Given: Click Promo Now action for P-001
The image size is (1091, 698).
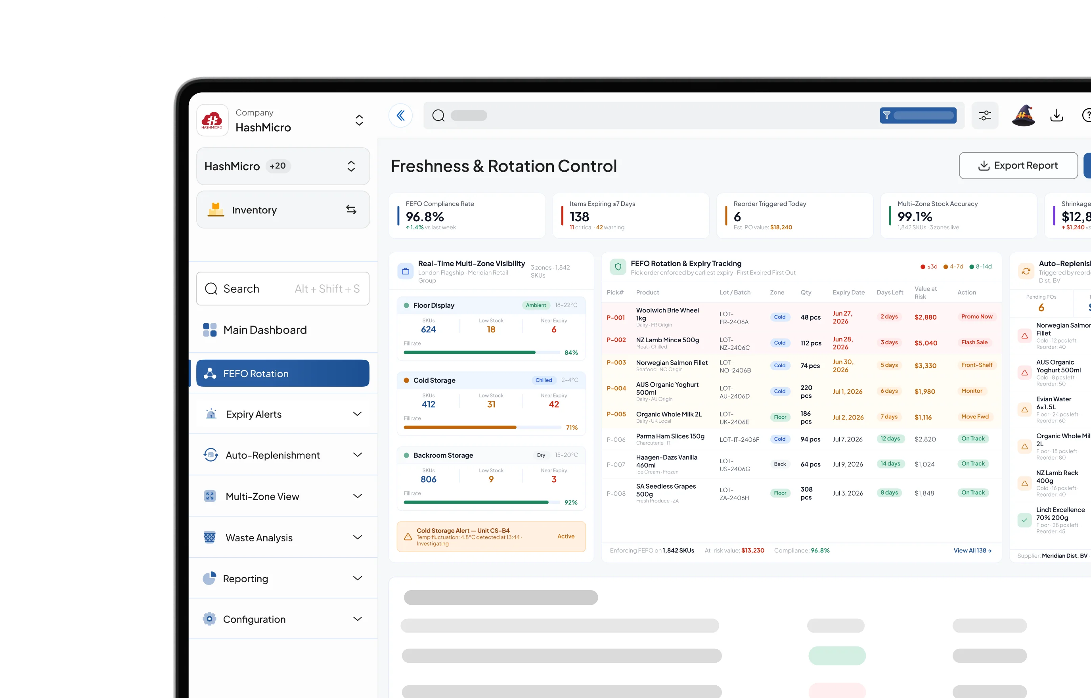Looking at the screenshot, I should (976, 316).
